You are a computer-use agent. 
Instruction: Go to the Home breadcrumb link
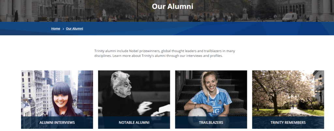coord(55,29)
